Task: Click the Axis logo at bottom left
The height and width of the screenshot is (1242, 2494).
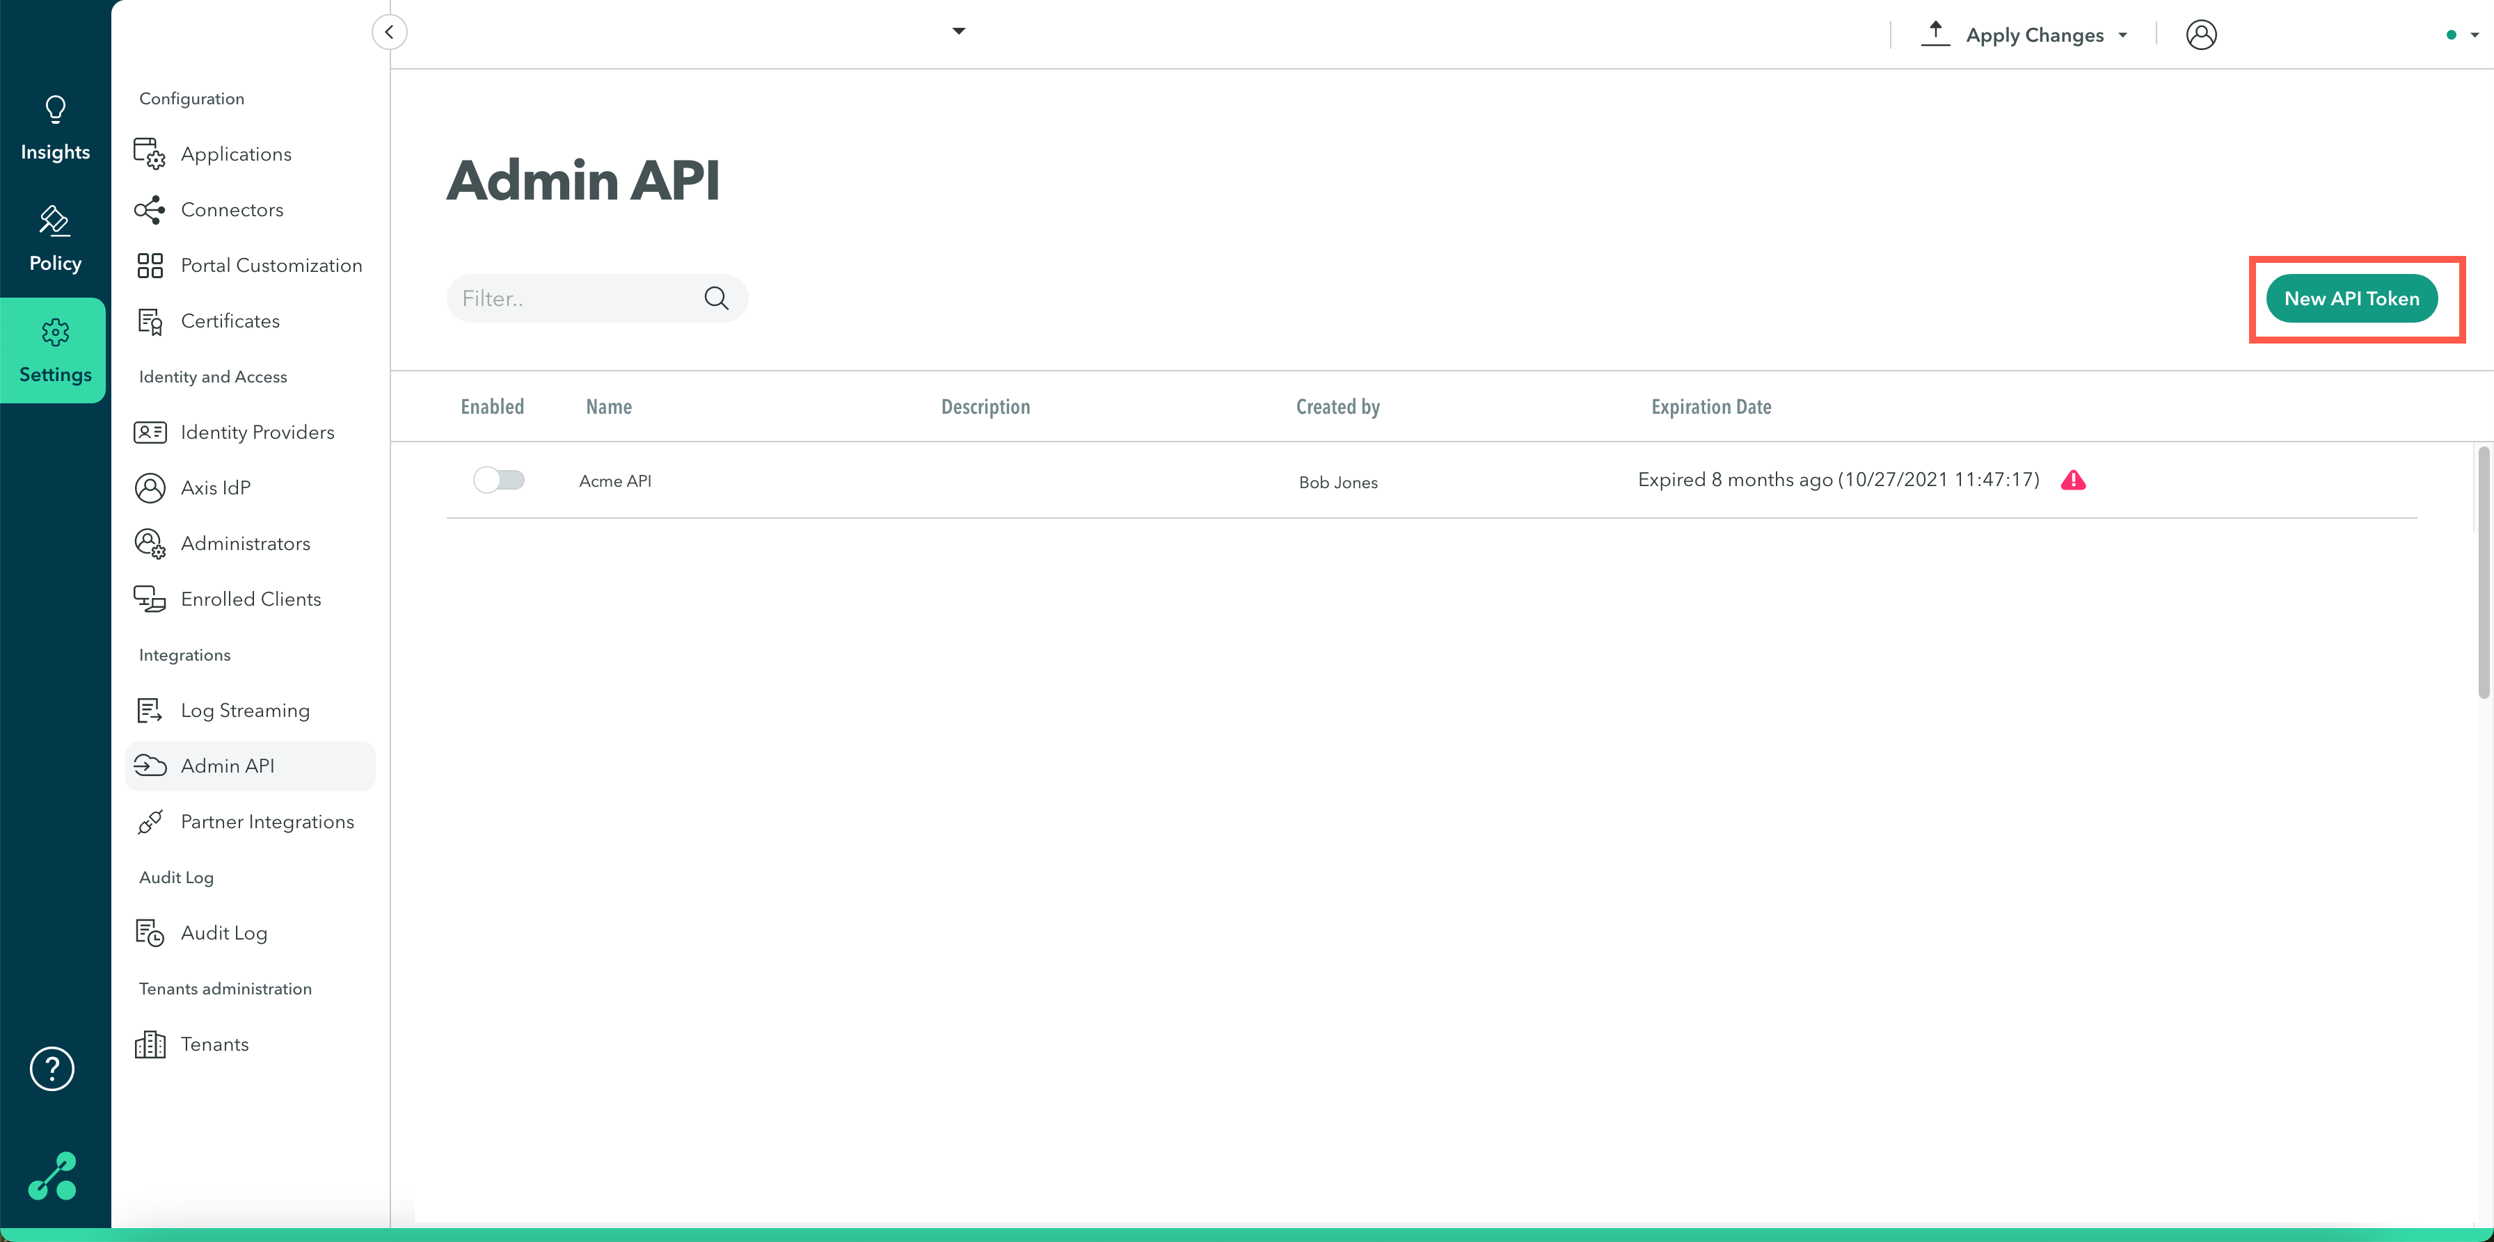Action: click(x=52, y=1176)
